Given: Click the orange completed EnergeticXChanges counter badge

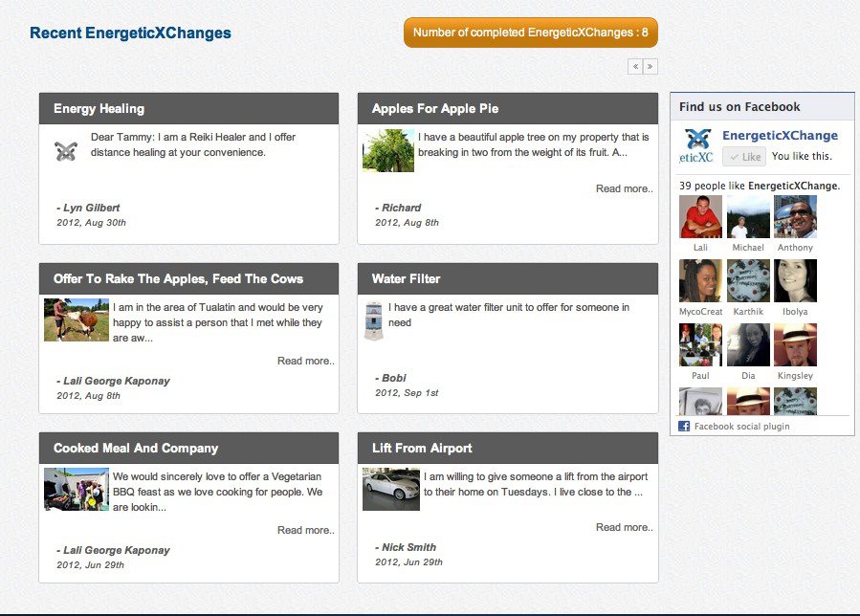Looking at the screenshot, I should pos(530,32).
